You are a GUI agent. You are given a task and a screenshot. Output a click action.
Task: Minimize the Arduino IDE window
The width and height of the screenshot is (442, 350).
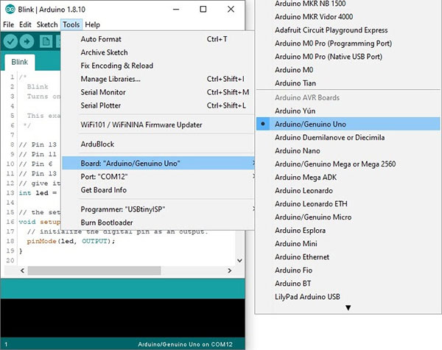pyautogui.click(x=176, y=10)
